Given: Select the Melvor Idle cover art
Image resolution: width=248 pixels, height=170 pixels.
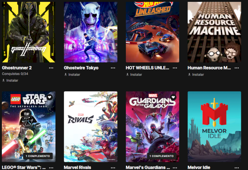Looking at the screenshot, I should [214, 127].
